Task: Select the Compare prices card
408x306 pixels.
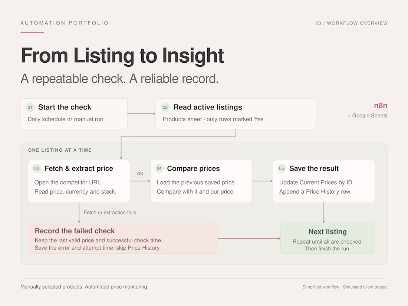Action: (x=201, y=181)
